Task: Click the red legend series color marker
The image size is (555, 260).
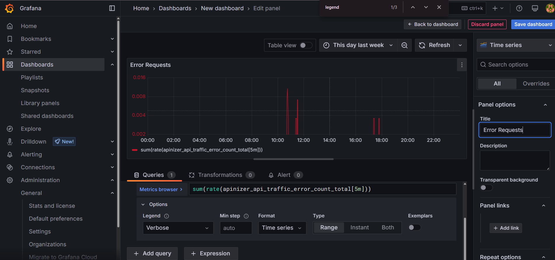Action: pyautogui.click(x=135, y=150)
